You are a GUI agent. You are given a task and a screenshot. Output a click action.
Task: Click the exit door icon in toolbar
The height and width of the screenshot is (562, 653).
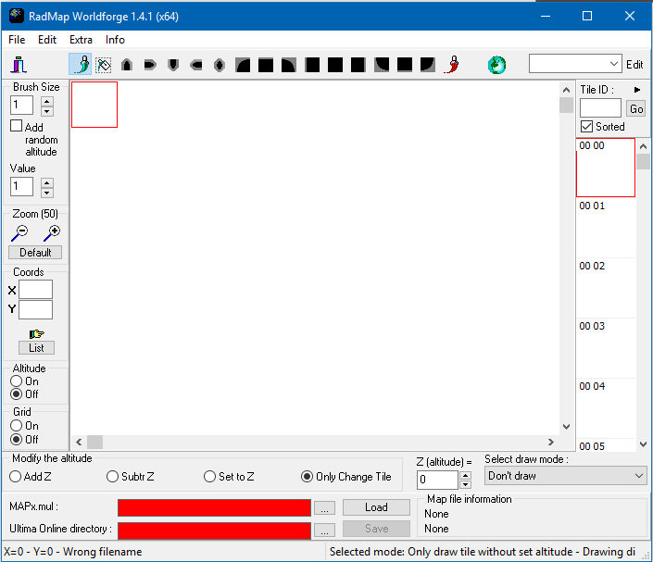tap(19, 65)
